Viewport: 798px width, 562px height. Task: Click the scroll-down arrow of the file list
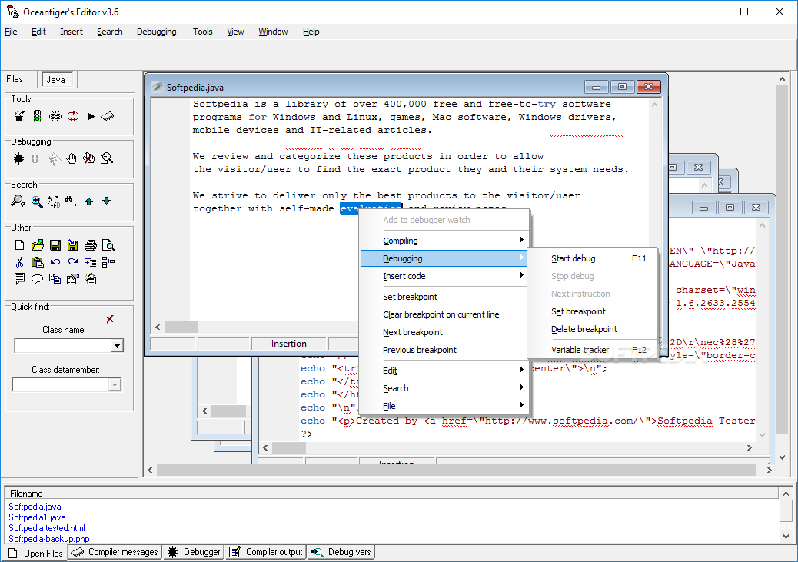tap(786, 536)
